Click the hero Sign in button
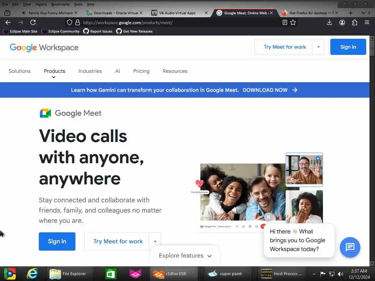Screen dimensions: 375x281 click(57, 241)
